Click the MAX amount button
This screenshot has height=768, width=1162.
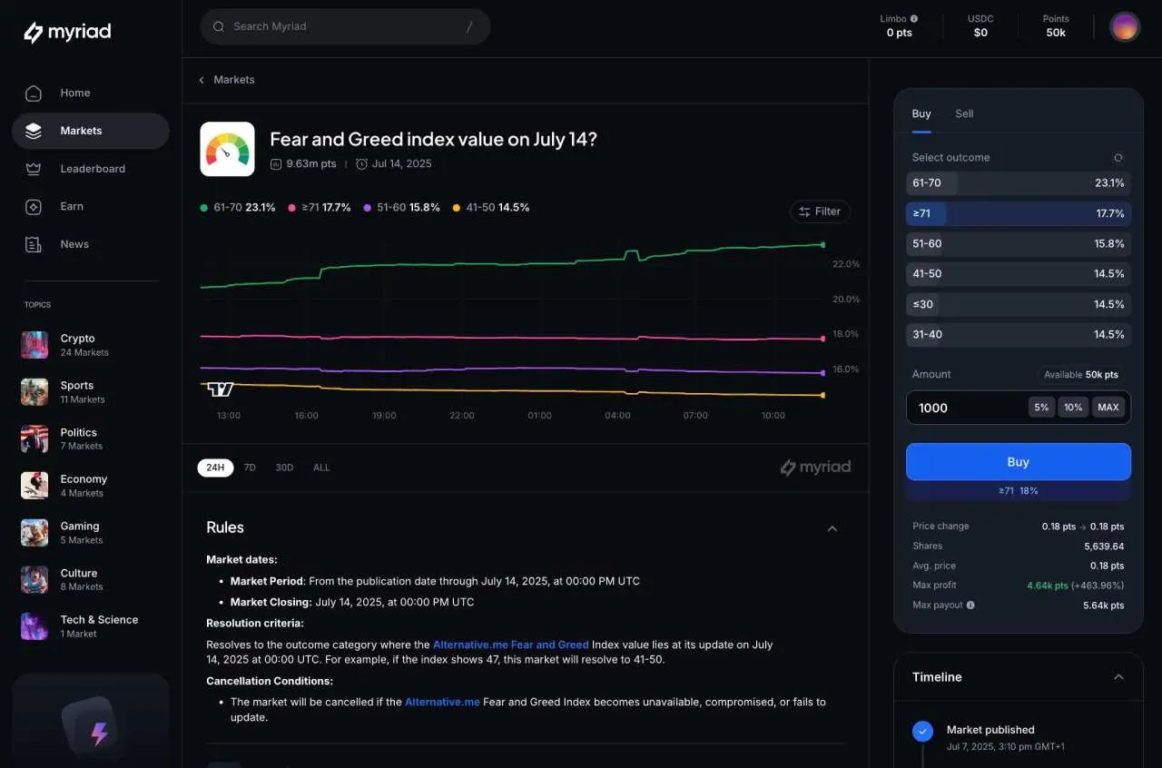(1108, 408)
